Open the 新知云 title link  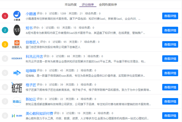tap(31, 99)
